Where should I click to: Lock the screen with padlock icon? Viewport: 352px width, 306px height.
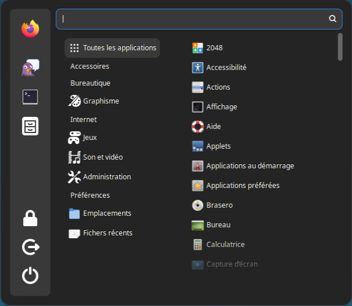[x=30, y=218]
